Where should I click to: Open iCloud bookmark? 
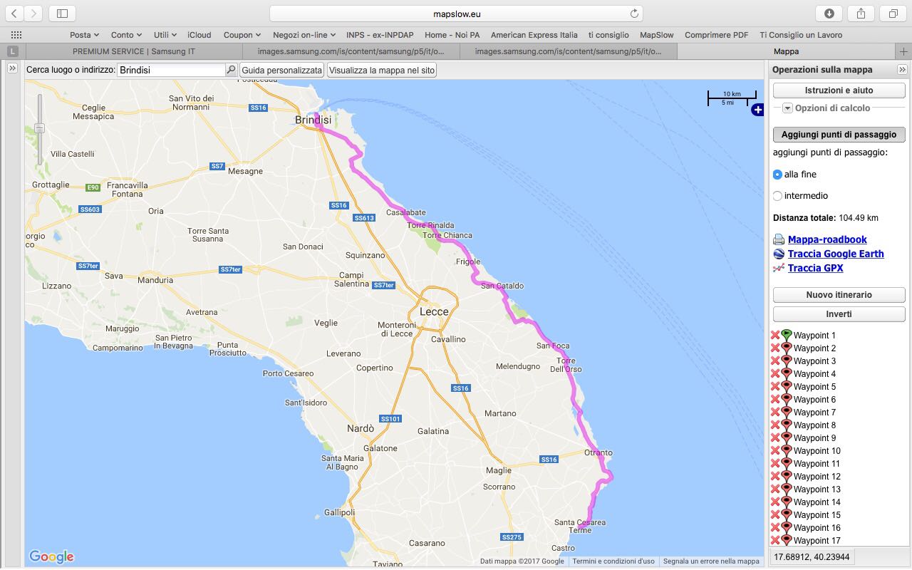point(199,35)
